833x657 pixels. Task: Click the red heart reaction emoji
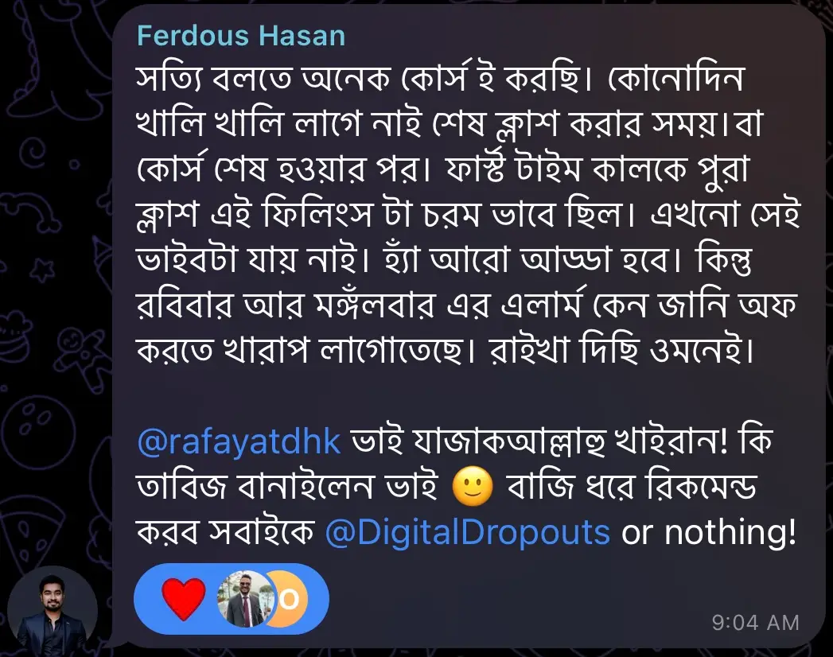click(x=183, y=600)
